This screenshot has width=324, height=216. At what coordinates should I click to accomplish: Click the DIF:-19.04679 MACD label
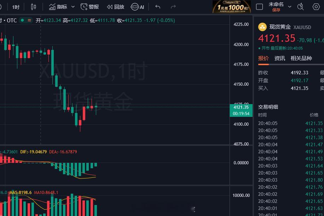pyautogui.click(x=34, y=152)
